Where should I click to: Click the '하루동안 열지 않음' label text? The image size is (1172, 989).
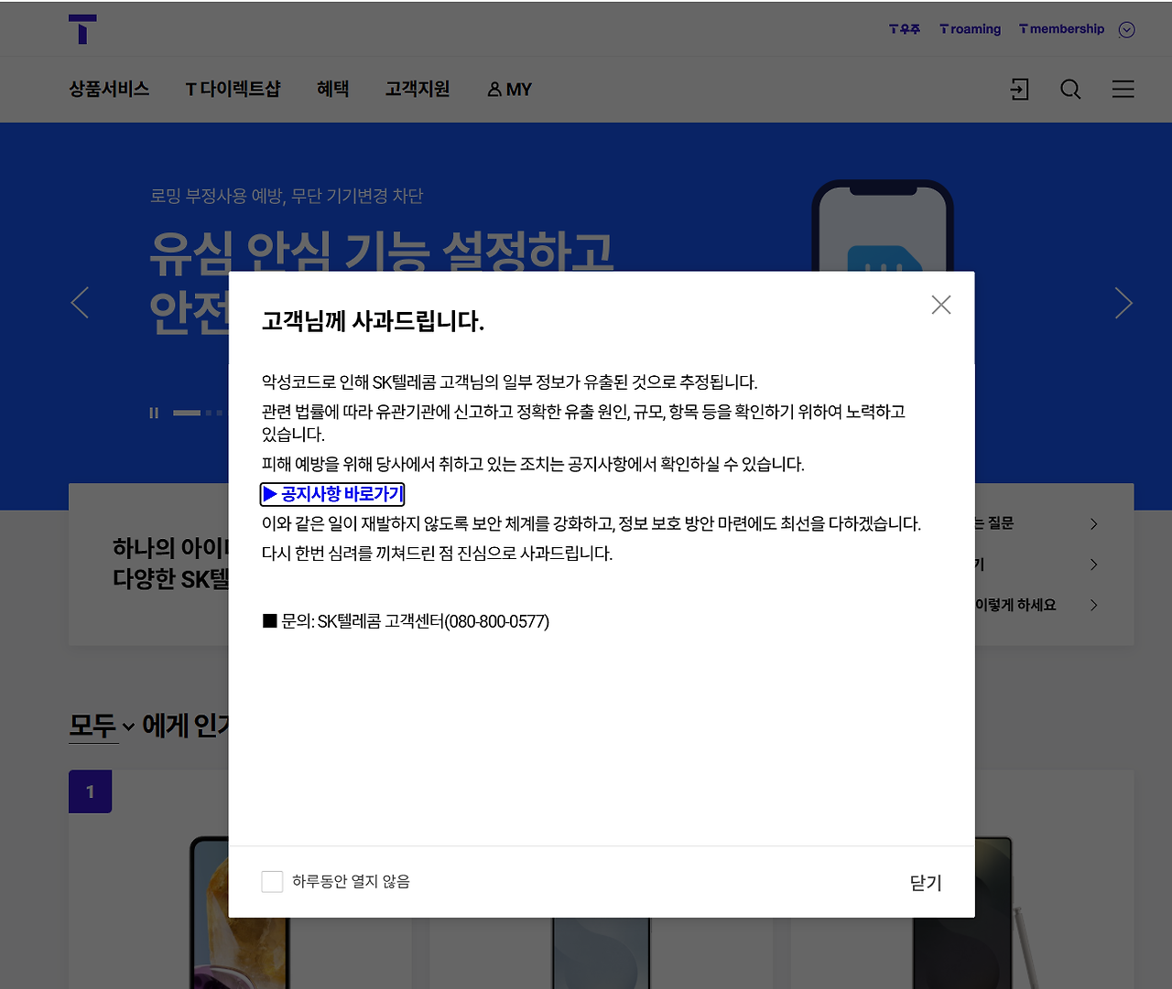click(351, 881)
